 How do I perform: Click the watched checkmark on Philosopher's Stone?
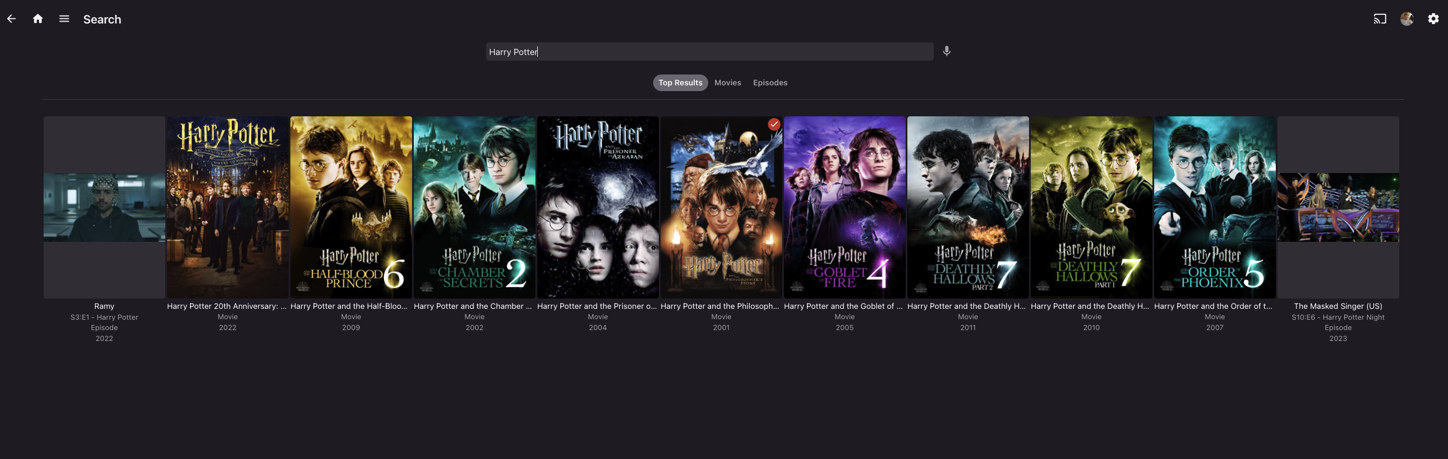pos(774,124)
